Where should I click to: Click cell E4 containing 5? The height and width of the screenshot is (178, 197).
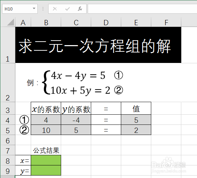(x=136, y=120)
